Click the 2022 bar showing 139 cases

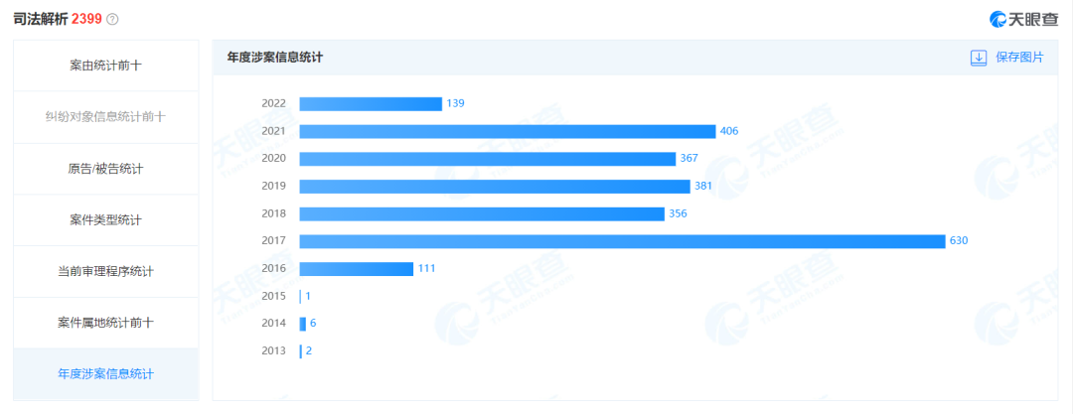(371, 104)
